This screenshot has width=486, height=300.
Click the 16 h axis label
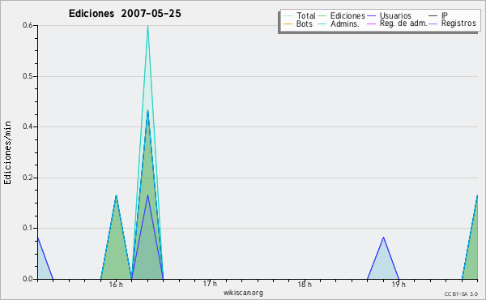pyautogui.click(x=116, y=285)
